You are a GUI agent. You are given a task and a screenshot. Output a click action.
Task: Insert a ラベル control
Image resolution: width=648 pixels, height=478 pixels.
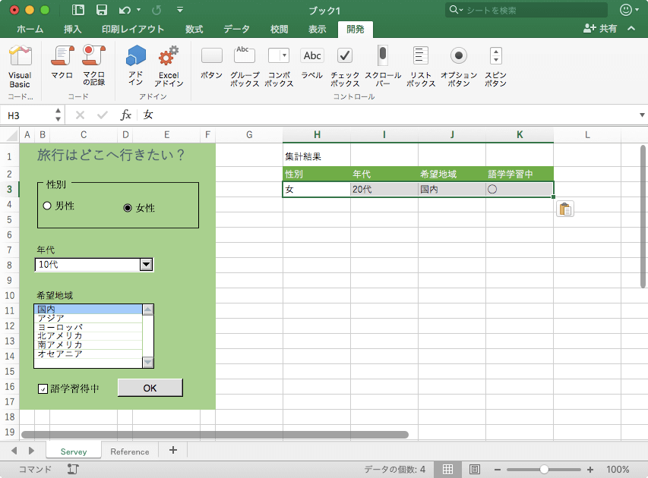point(312,63)
